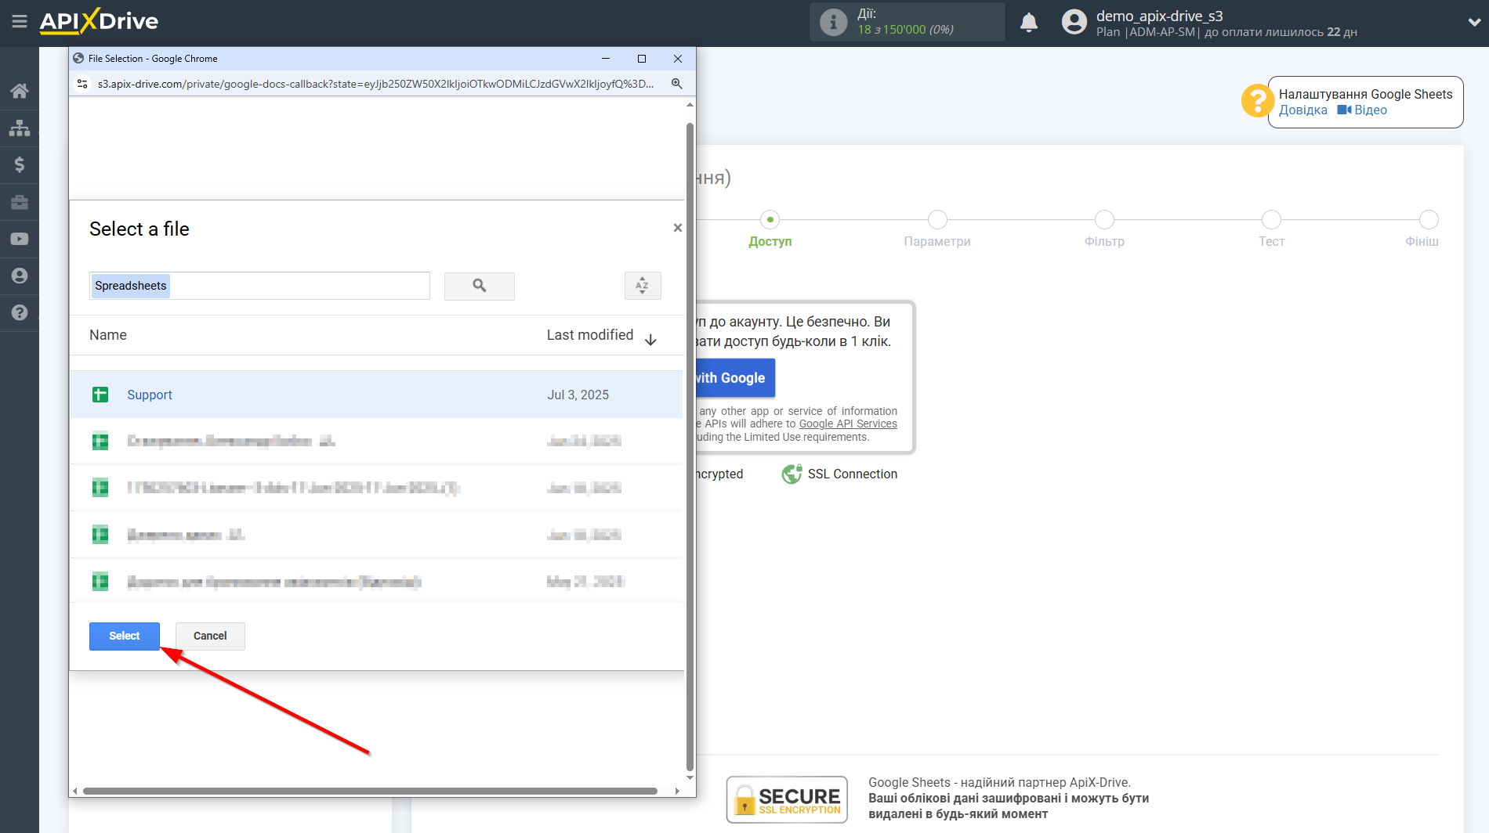
Task: Sort by the Last modified column header
Action: (x=590, y=335)
